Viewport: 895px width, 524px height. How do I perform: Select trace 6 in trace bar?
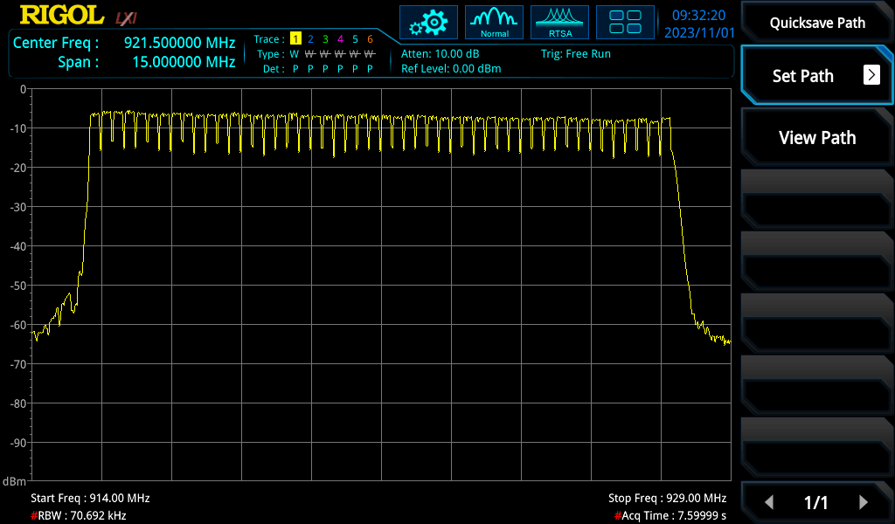(370, 39)
